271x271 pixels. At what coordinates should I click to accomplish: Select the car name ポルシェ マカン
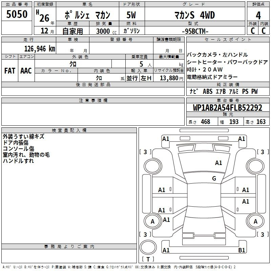(87, 15)
